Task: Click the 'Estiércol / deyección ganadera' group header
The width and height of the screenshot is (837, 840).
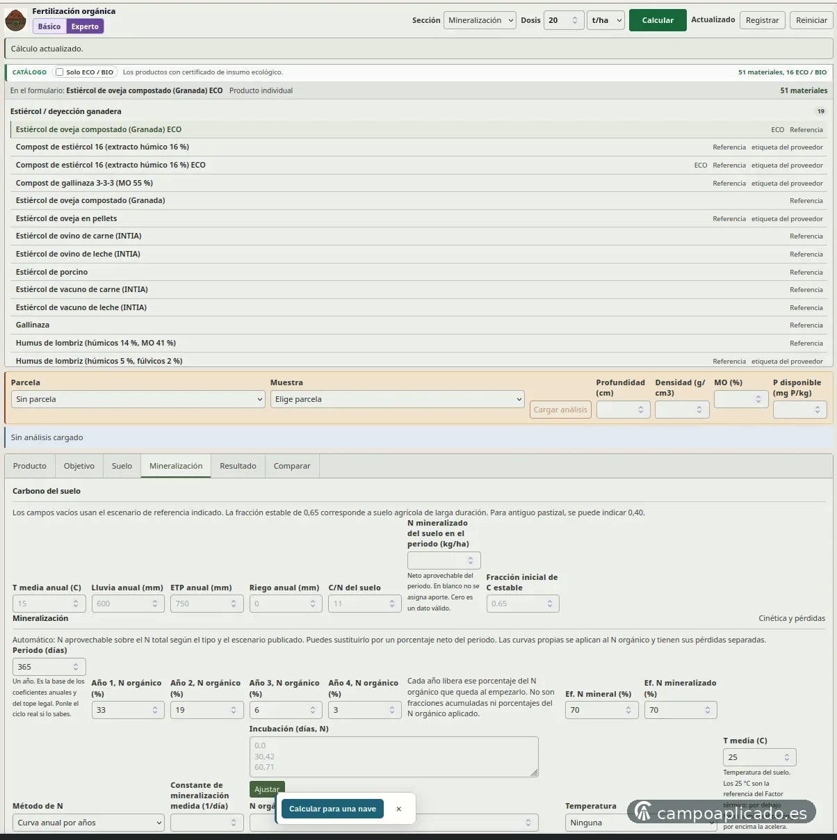Action: tap(419, 111)
